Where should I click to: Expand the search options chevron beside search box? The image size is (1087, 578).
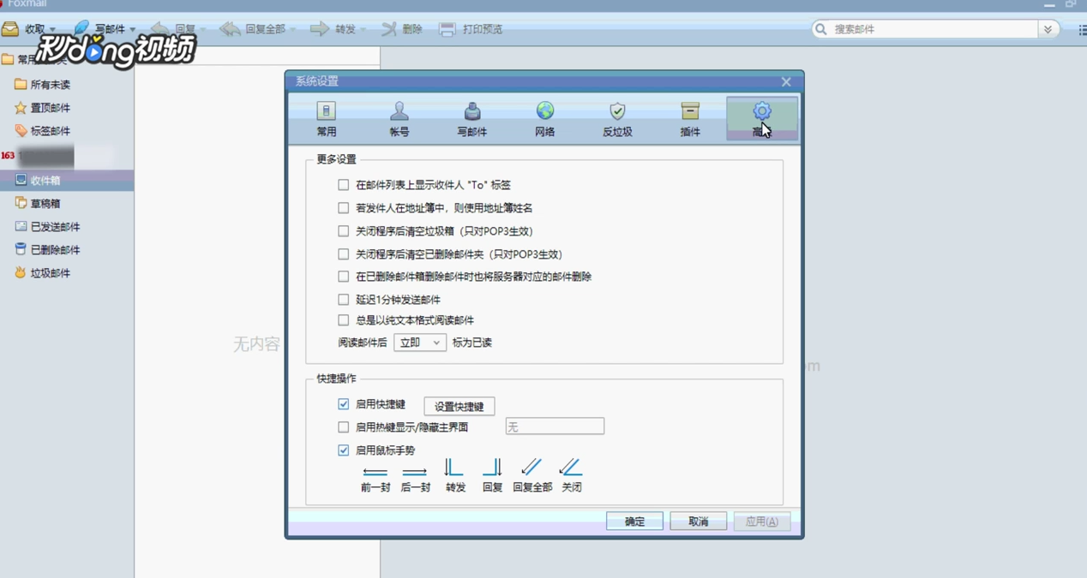[x=1047, y=28]
